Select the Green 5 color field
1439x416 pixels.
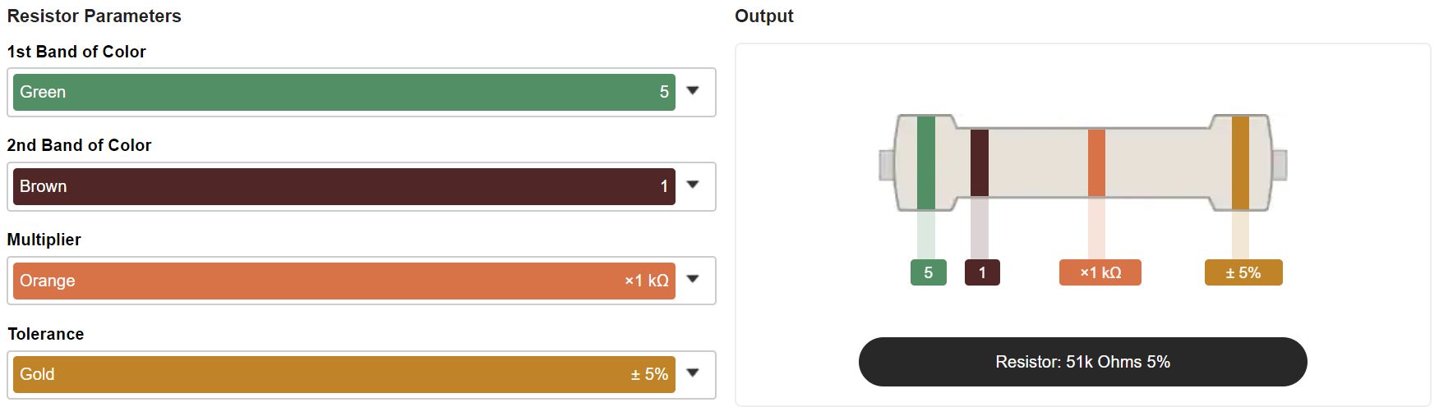[x=344, y=92]
